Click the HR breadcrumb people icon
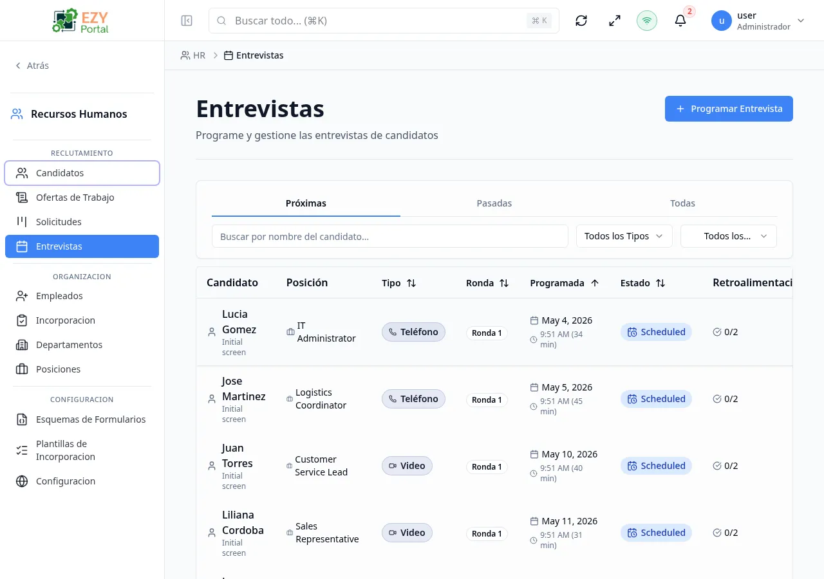The width and height of the screenshot is (824, 579). click(185, 55)
